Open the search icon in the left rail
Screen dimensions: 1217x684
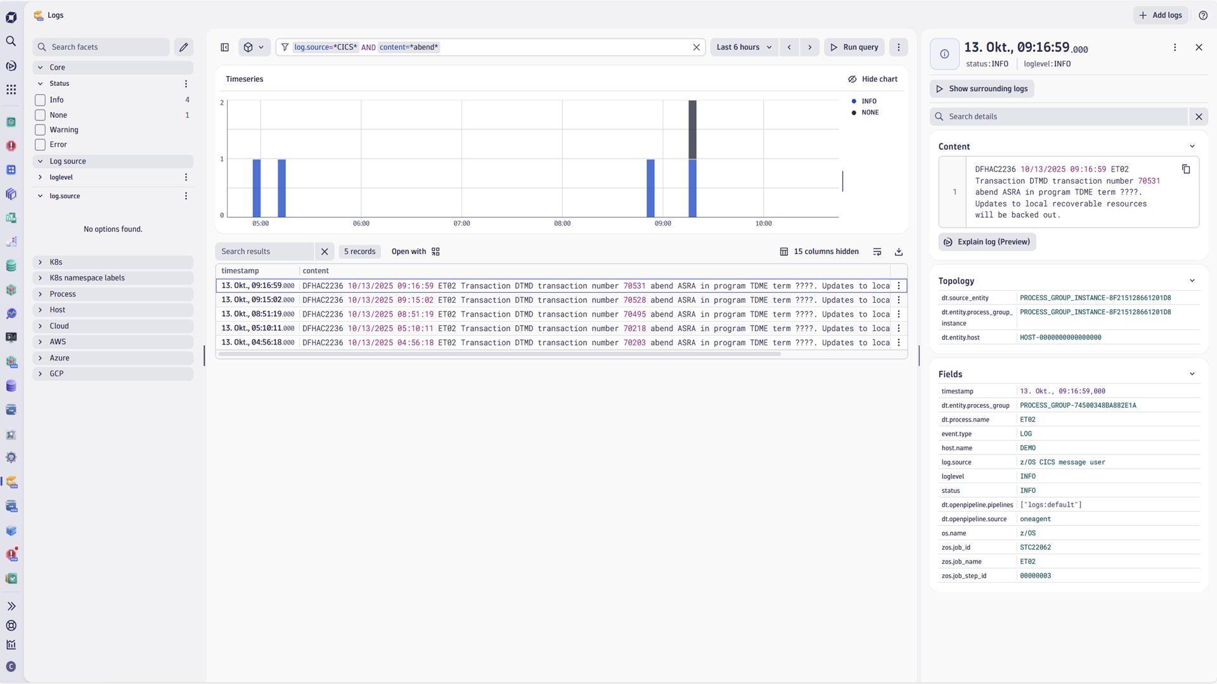point(11,41)
